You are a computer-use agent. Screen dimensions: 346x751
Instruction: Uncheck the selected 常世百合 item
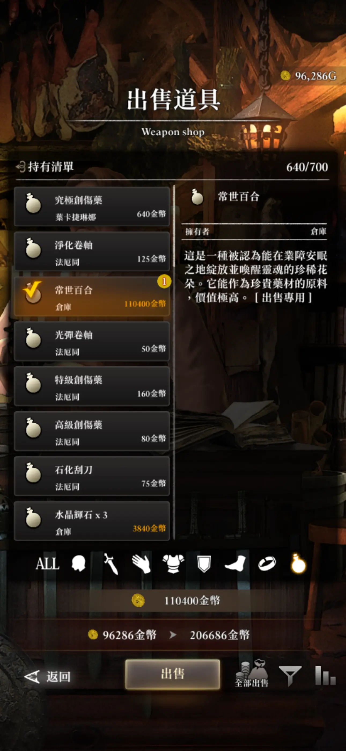tap(92, 296)
